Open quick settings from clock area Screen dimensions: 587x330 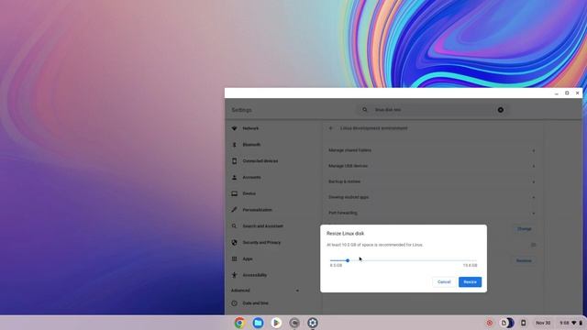click(570, 323)
